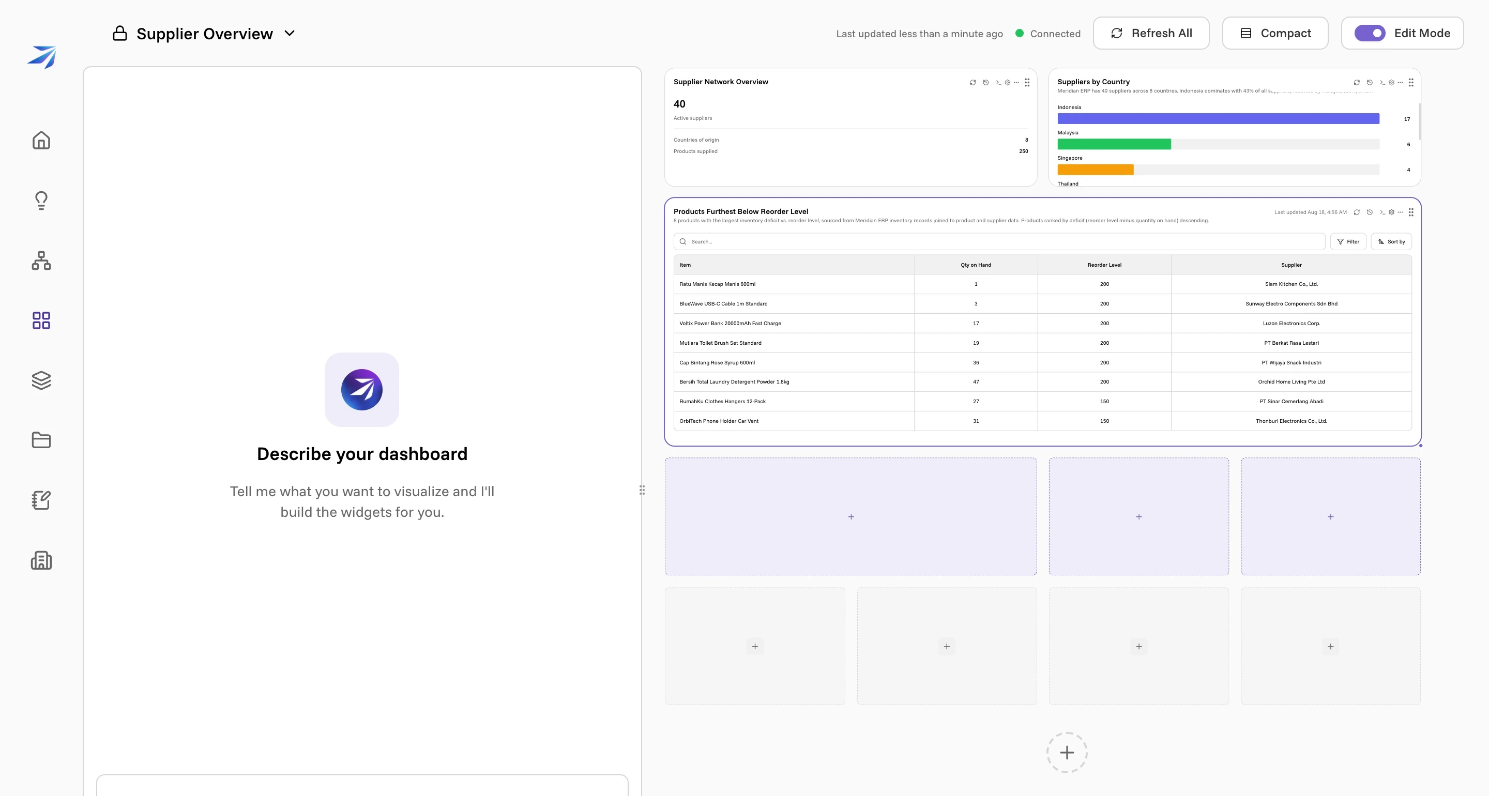This screenshot has width=1489, height=796.
Task: Open the Home page from sidebar
Action: 41,141
